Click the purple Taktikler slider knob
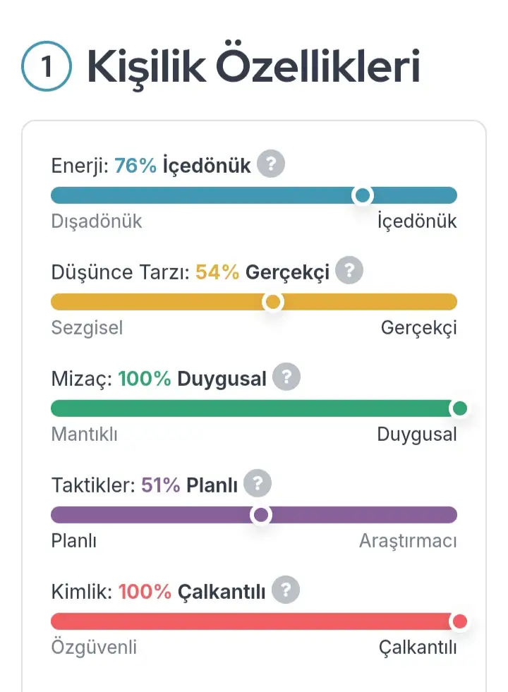Image resolution: width=508 pixels, height=692 pixels. point(261,515)
